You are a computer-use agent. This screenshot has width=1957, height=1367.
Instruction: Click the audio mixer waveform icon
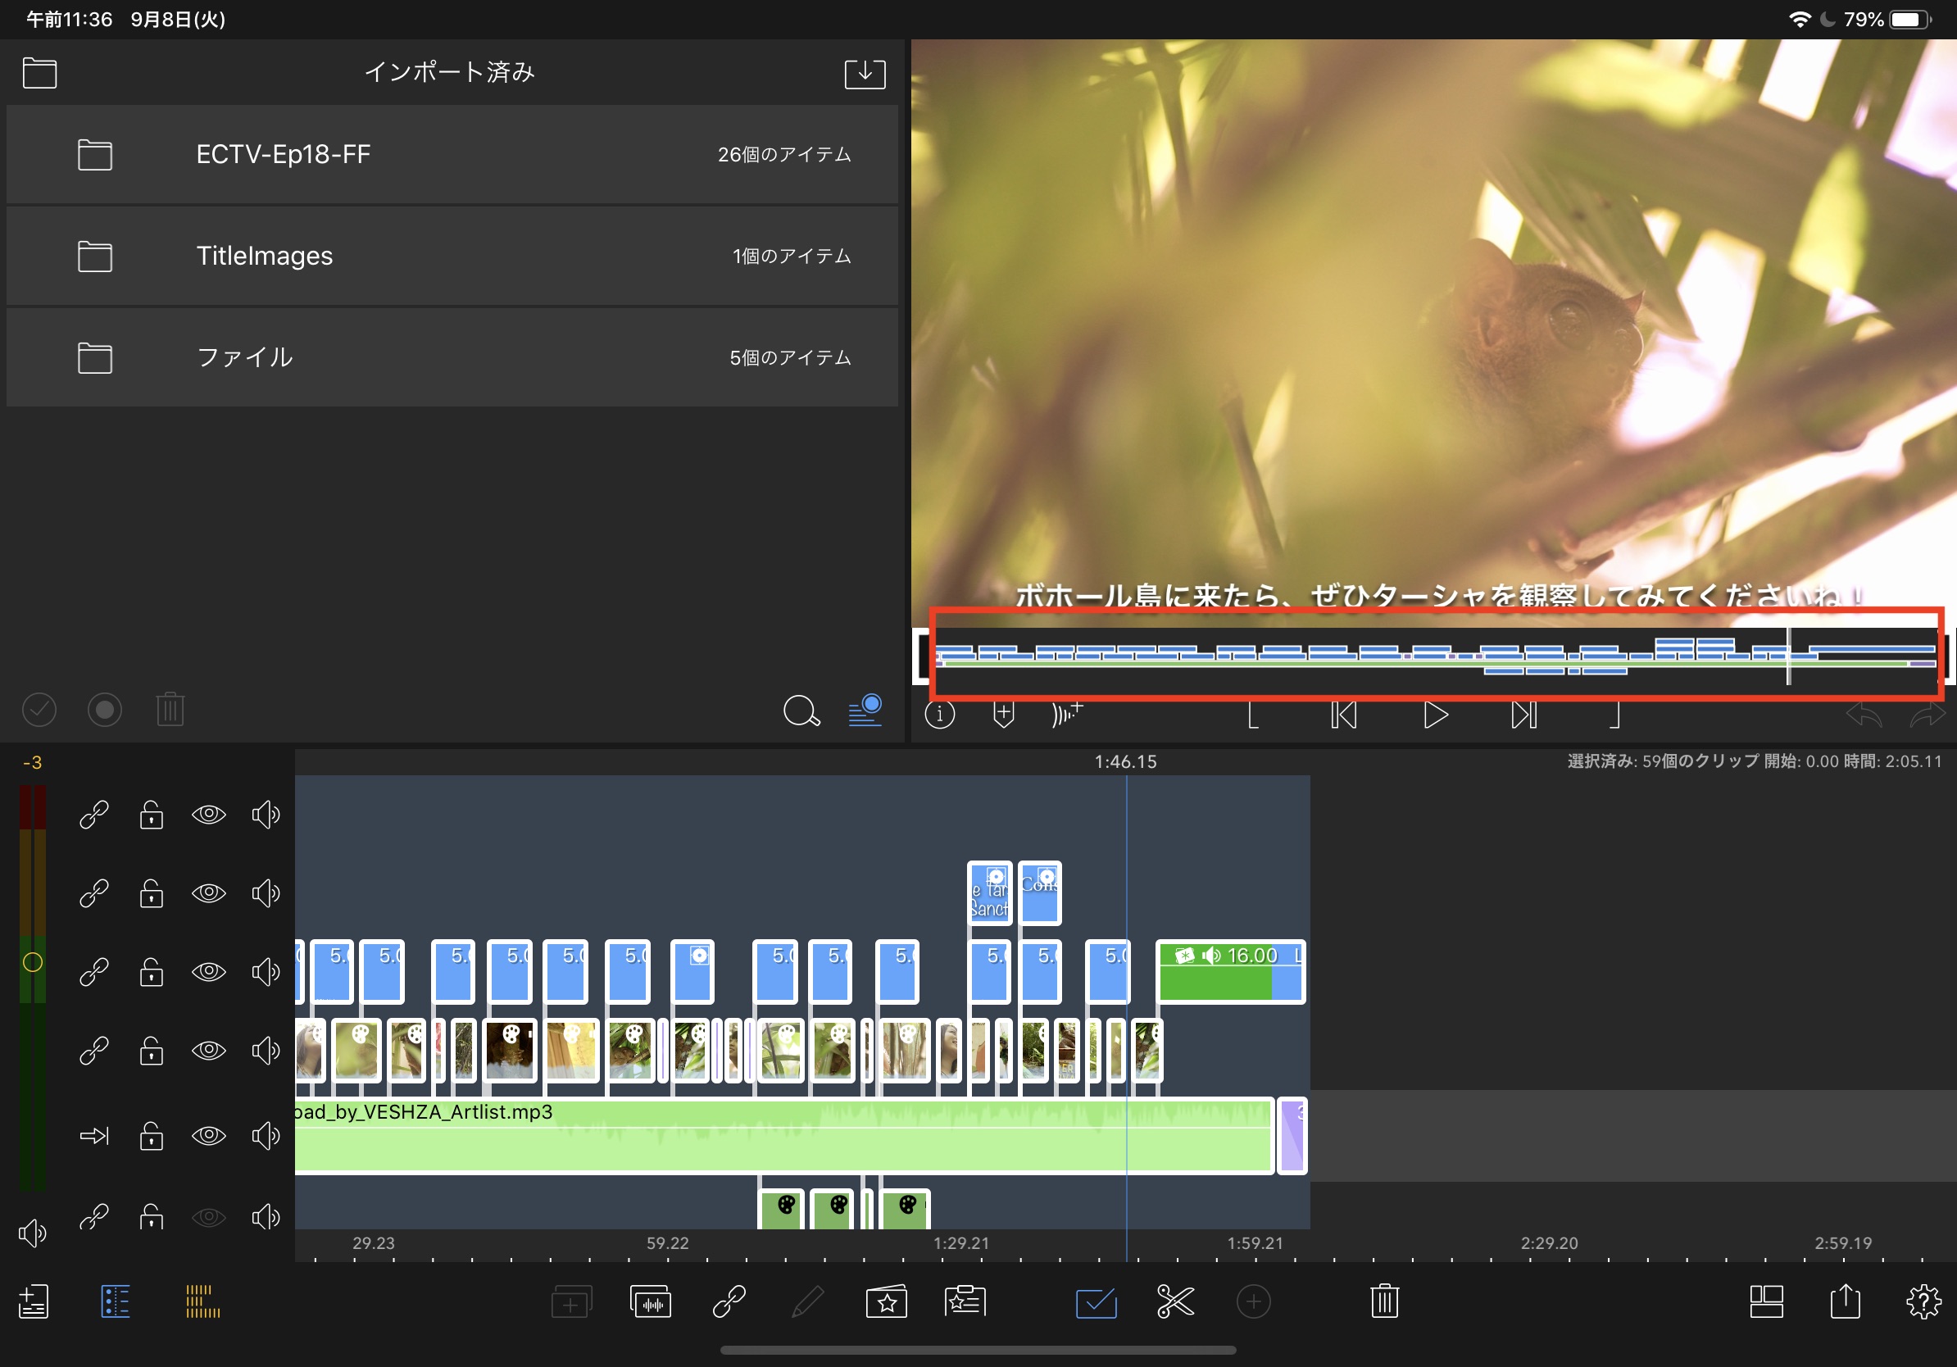651,1301
